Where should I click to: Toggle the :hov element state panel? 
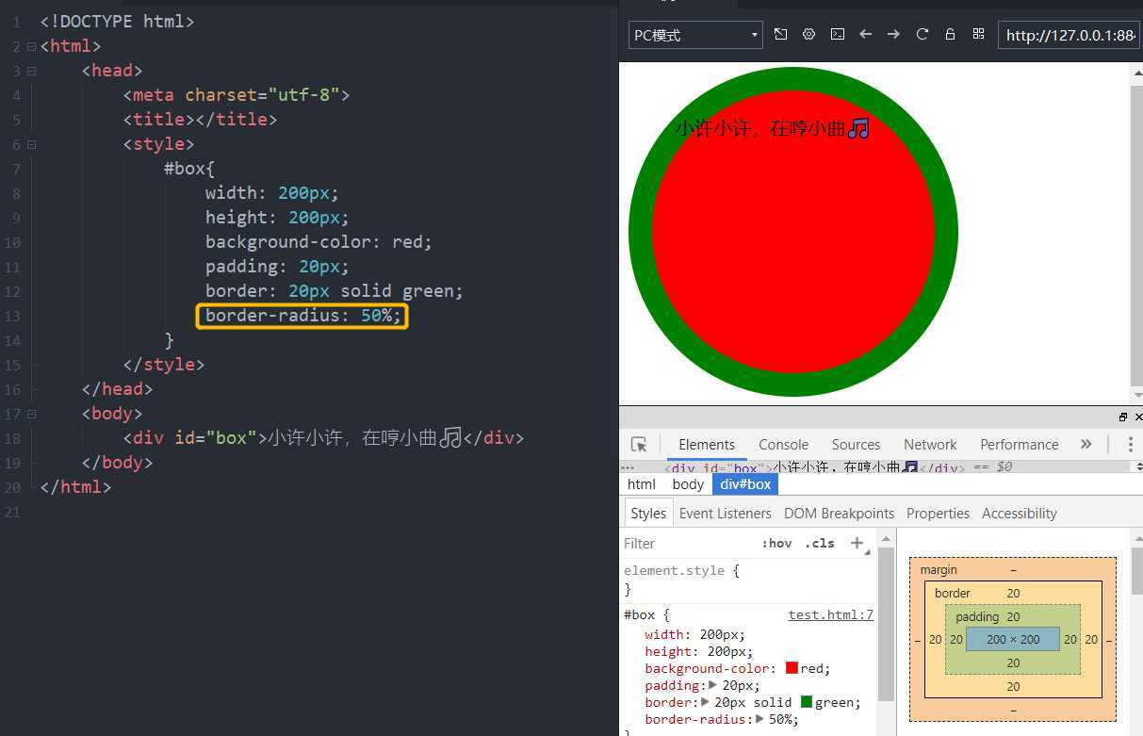point(777,544)
